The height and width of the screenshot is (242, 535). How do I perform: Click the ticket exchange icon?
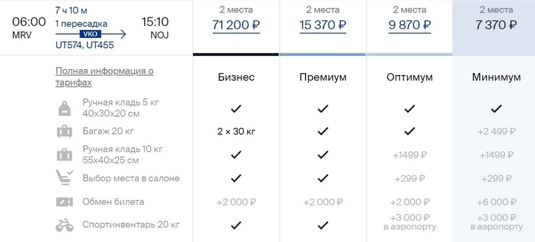pyautogui.click(x=64, y=202)
